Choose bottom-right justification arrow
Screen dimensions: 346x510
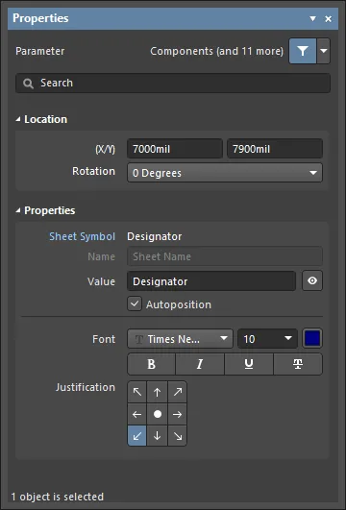coord(178,435)
